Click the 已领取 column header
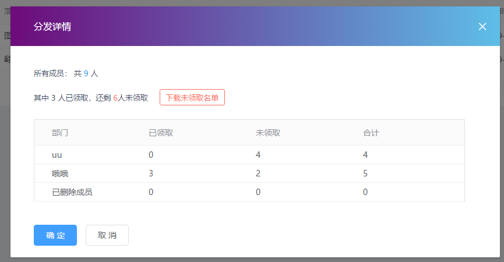 [x=161, y=133]
